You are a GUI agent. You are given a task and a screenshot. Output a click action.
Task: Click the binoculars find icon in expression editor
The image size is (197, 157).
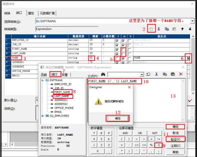(103, 74)
